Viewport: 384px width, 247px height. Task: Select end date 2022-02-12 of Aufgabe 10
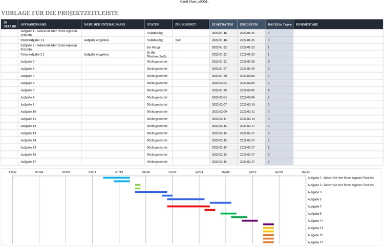click(x=251, y=111)
